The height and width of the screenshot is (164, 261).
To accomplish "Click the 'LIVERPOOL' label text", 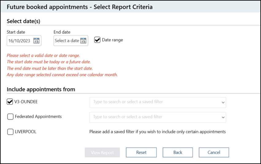I will click(x=26, y=132).
